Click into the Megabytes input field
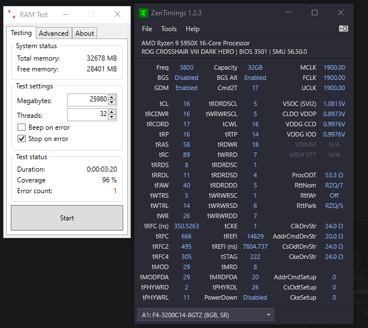Image resolution: width=368 pixels, height=328 pixels. [88, 100]
